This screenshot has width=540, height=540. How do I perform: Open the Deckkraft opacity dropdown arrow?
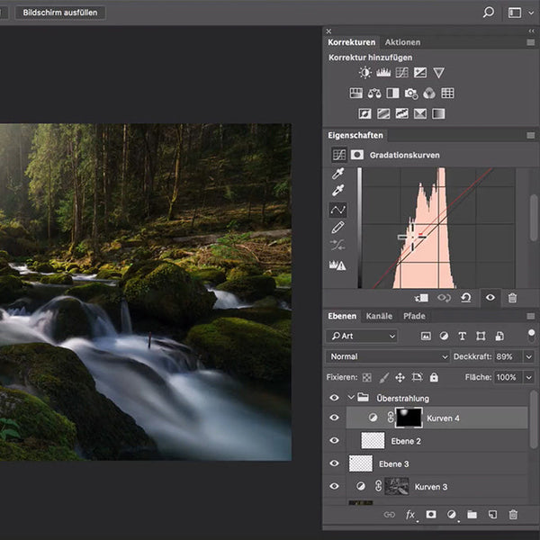point(529,356)
